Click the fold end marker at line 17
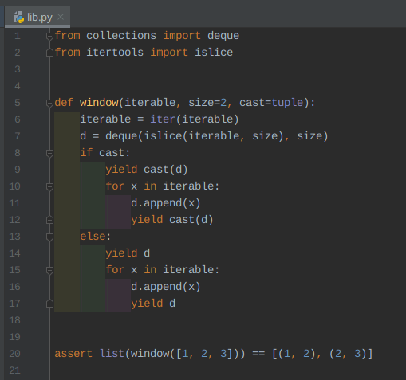Image resolution: width=406 pixels, height=380 pixels. 49,304
